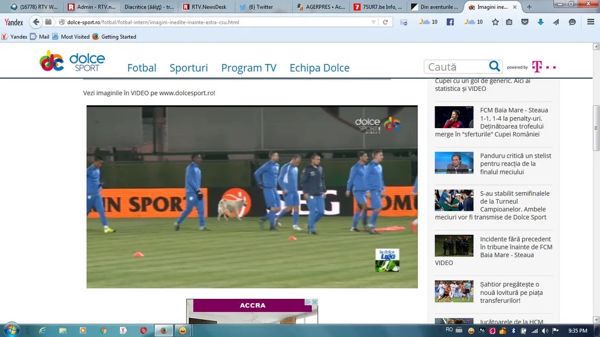Click the Panduru article thumbnail
This screenshot has width=600, height=337.
[x=454, y=163]
